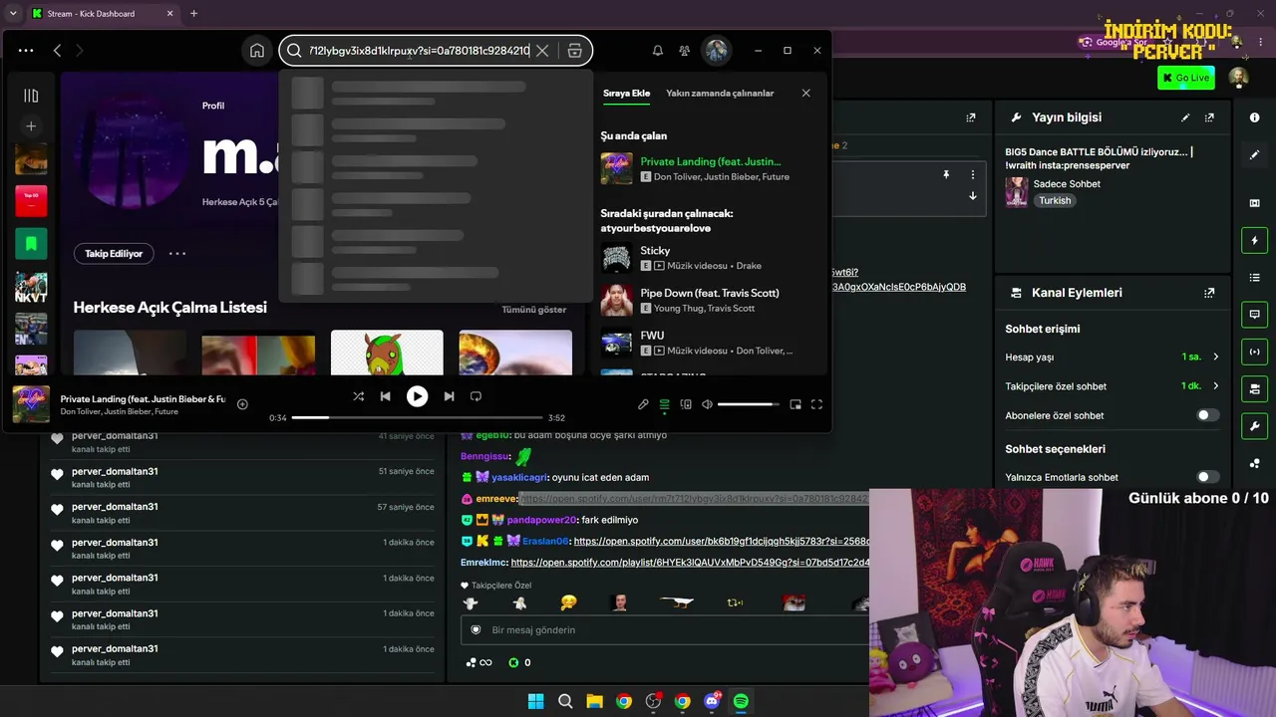
Task: Pin icon on pinned chat message
Action: [946, 175]
